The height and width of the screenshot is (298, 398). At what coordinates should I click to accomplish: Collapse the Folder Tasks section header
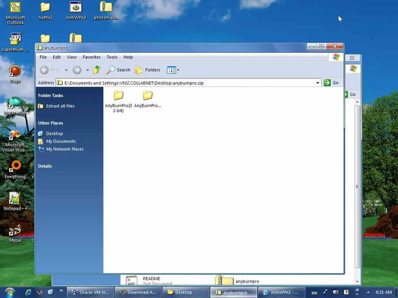coord(51,95)
